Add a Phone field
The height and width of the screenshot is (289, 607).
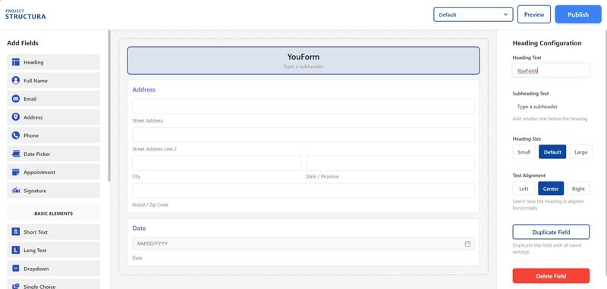point(53,135)
